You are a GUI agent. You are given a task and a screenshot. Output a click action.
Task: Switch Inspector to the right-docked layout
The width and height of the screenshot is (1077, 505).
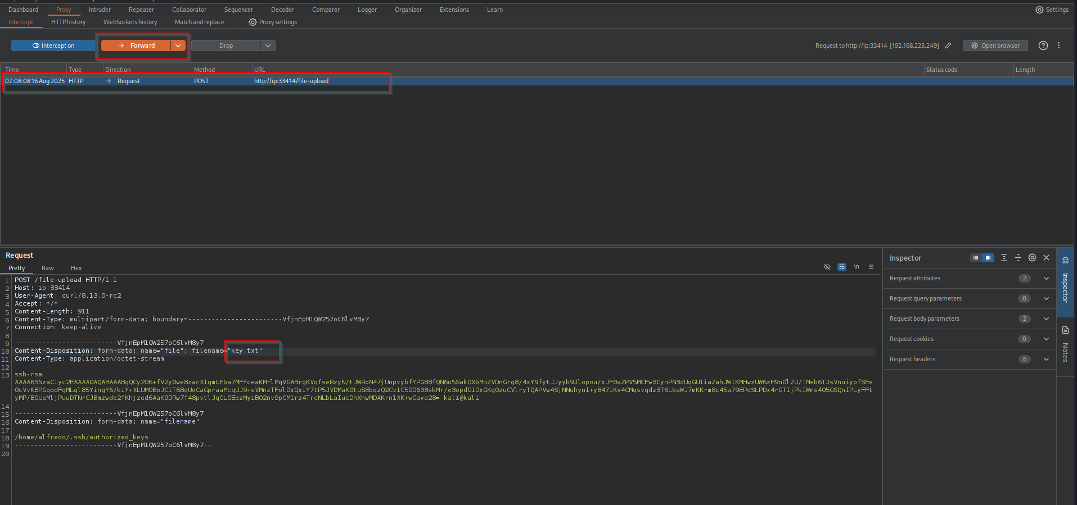[988, 258]
